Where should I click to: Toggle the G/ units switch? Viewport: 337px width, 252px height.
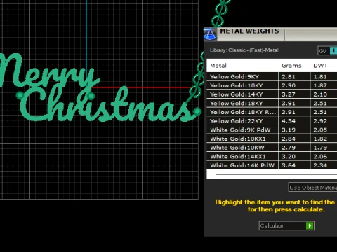pos(328,51)
